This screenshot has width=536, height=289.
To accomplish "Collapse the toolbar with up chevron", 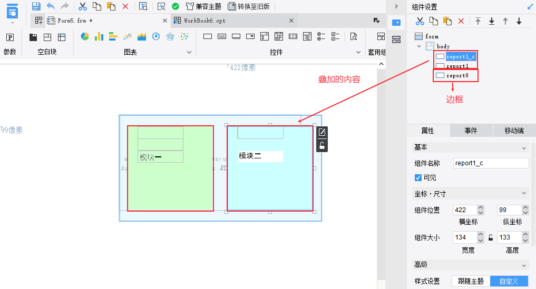I will 381,64.
